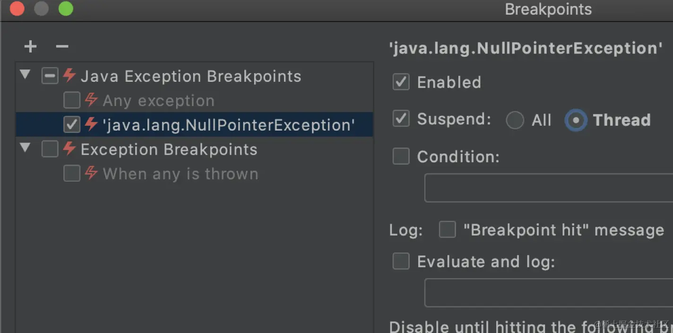Click lightning icon beside When any is thrown
Viewport: 673px width, 333px height.
[91, 174]
